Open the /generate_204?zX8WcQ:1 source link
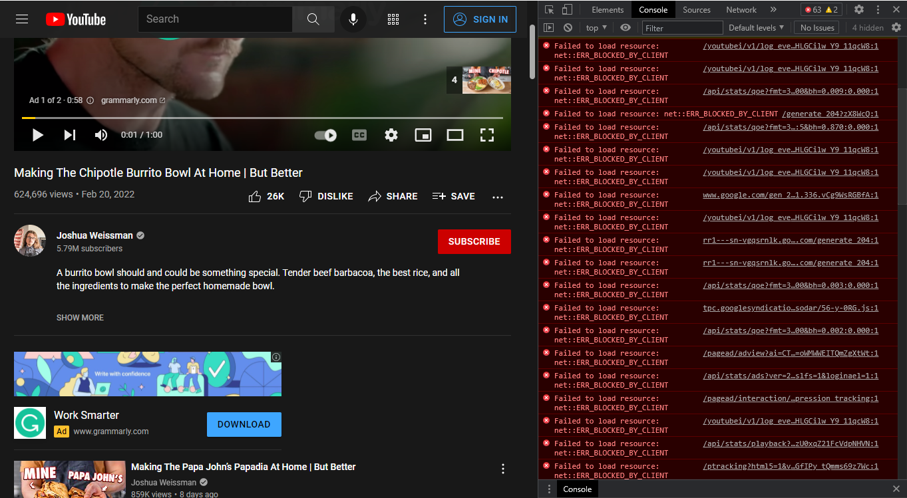The height and width of the screenshot is (498, 907). pos(830,114)
